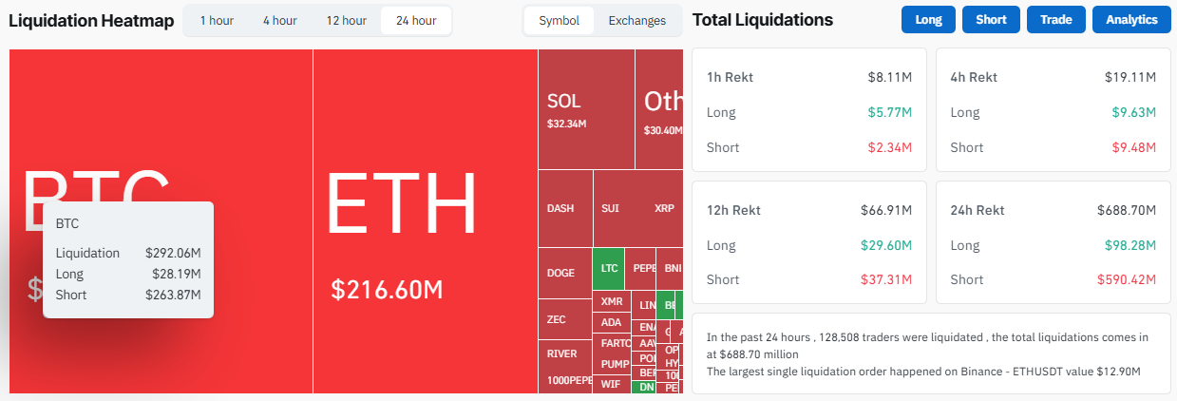Choose the 12 hour timeframe

coord(346,21)
